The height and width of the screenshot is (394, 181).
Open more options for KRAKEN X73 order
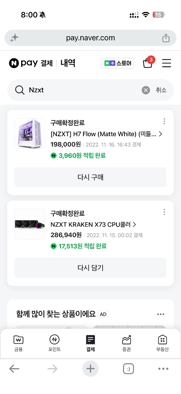coord(164,212)
